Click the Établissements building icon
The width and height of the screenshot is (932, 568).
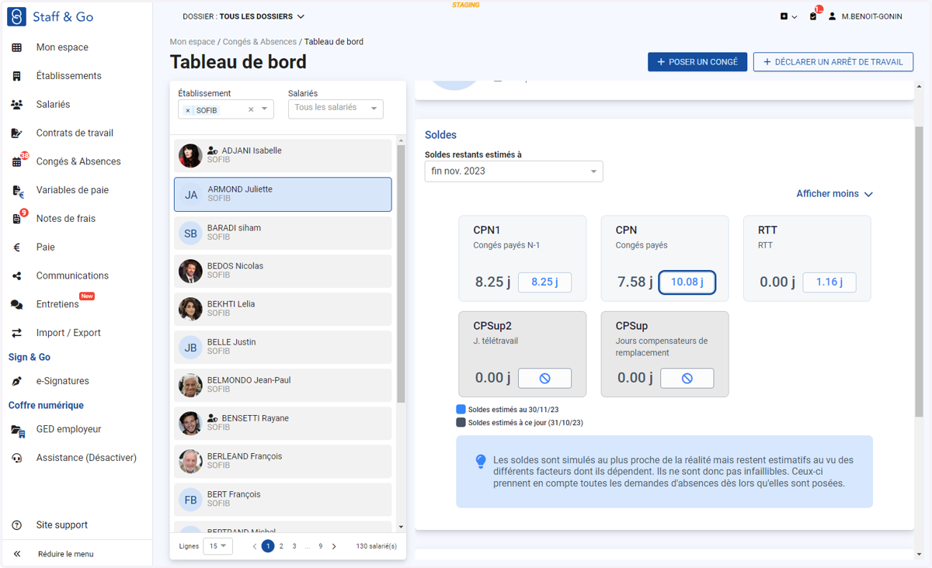point(17,76)
